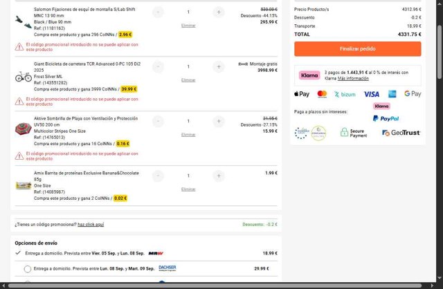This screenshot has width=443, height=289.
Task: Increase quantity of Aktive beach umbrella
Action: click(219, 122)
